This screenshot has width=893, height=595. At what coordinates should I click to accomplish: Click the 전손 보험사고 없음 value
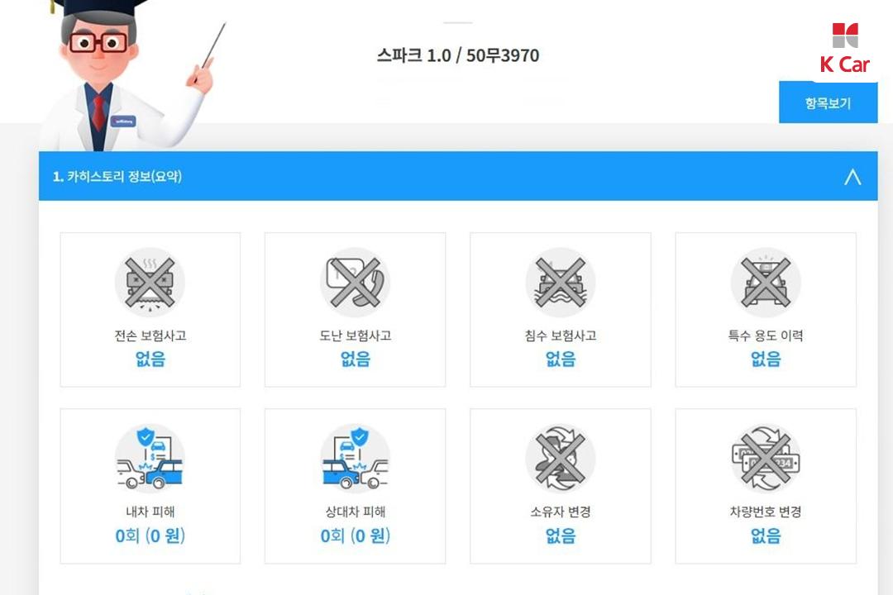[150, 359]
